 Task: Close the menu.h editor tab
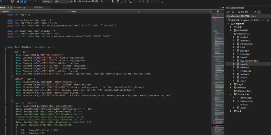pyautogui.click(x=11, y=8)
